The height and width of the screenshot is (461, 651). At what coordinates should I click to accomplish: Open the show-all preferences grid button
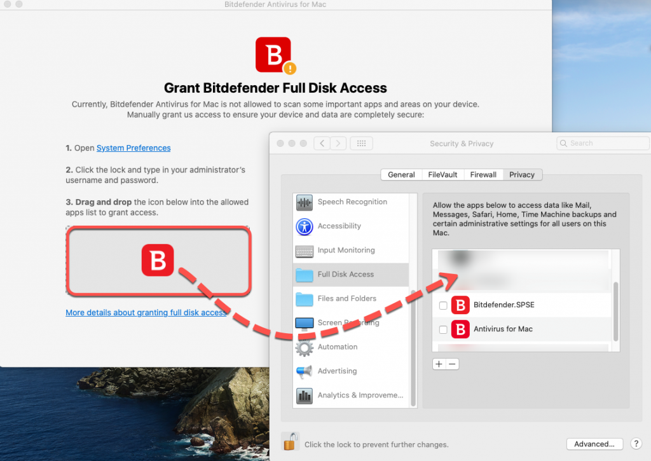click(361, 143)
